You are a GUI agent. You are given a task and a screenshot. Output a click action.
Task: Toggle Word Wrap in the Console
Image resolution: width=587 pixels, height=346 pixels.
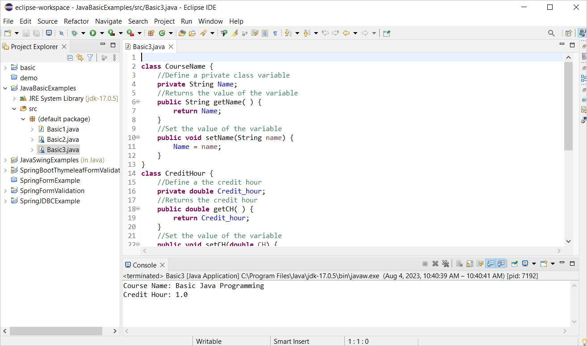[479, 263]
